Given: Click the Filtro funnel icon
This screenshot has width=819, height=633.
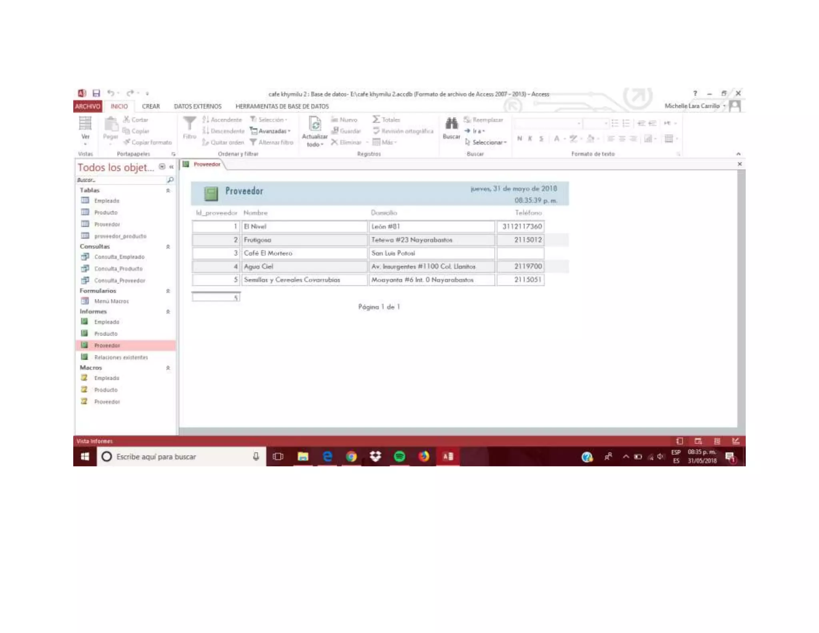Looking at the screenshot, I should click(x=189, y=124).
